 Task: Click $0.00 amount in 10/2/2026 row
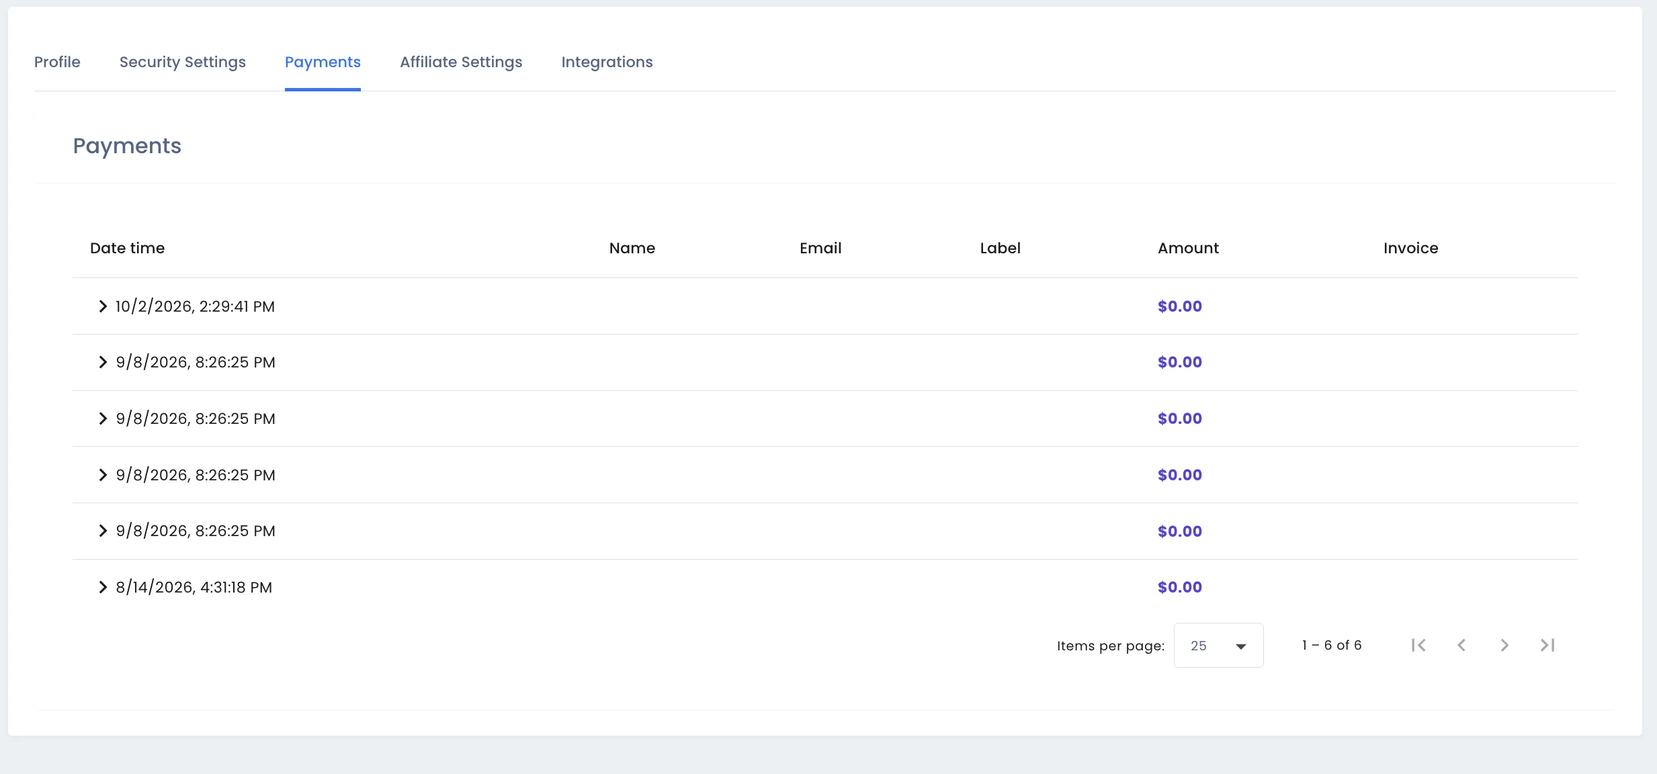point(1180,306)
